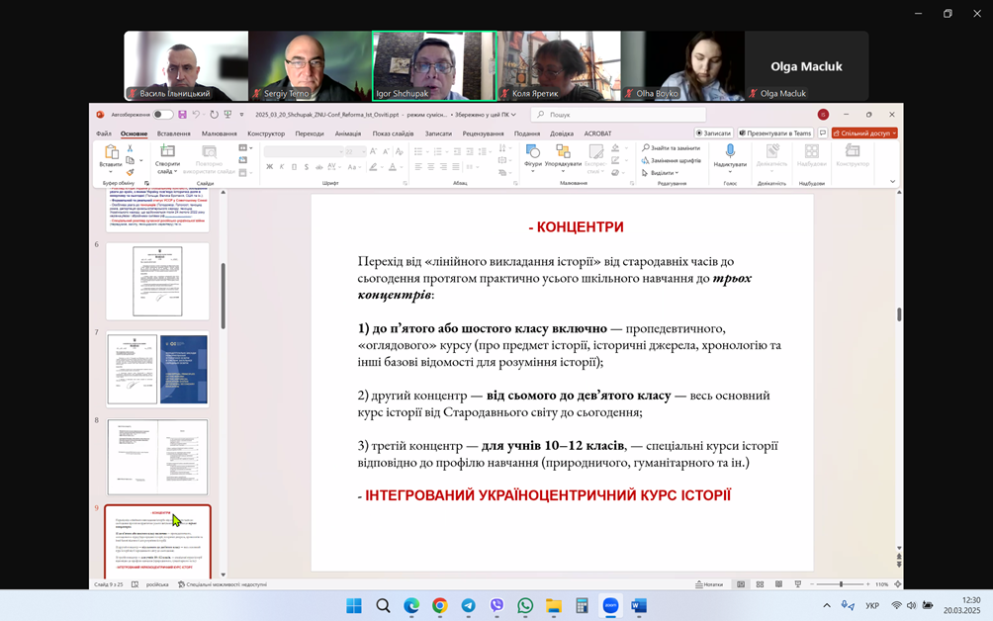The width and height of the screenshot is (993, 621).
Task: Open the Share (Спільний доступ) dropdown arrow
Action: (894, 133)
